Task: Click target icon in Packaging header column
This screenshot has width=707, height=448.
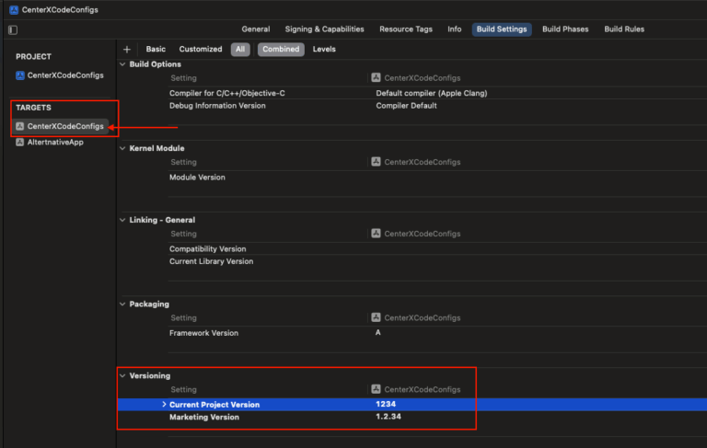Action: (376, 317)
